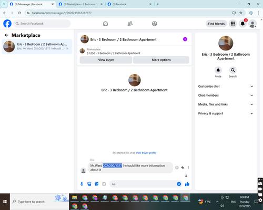Expand Chat members section

click(x=226, y=96)
